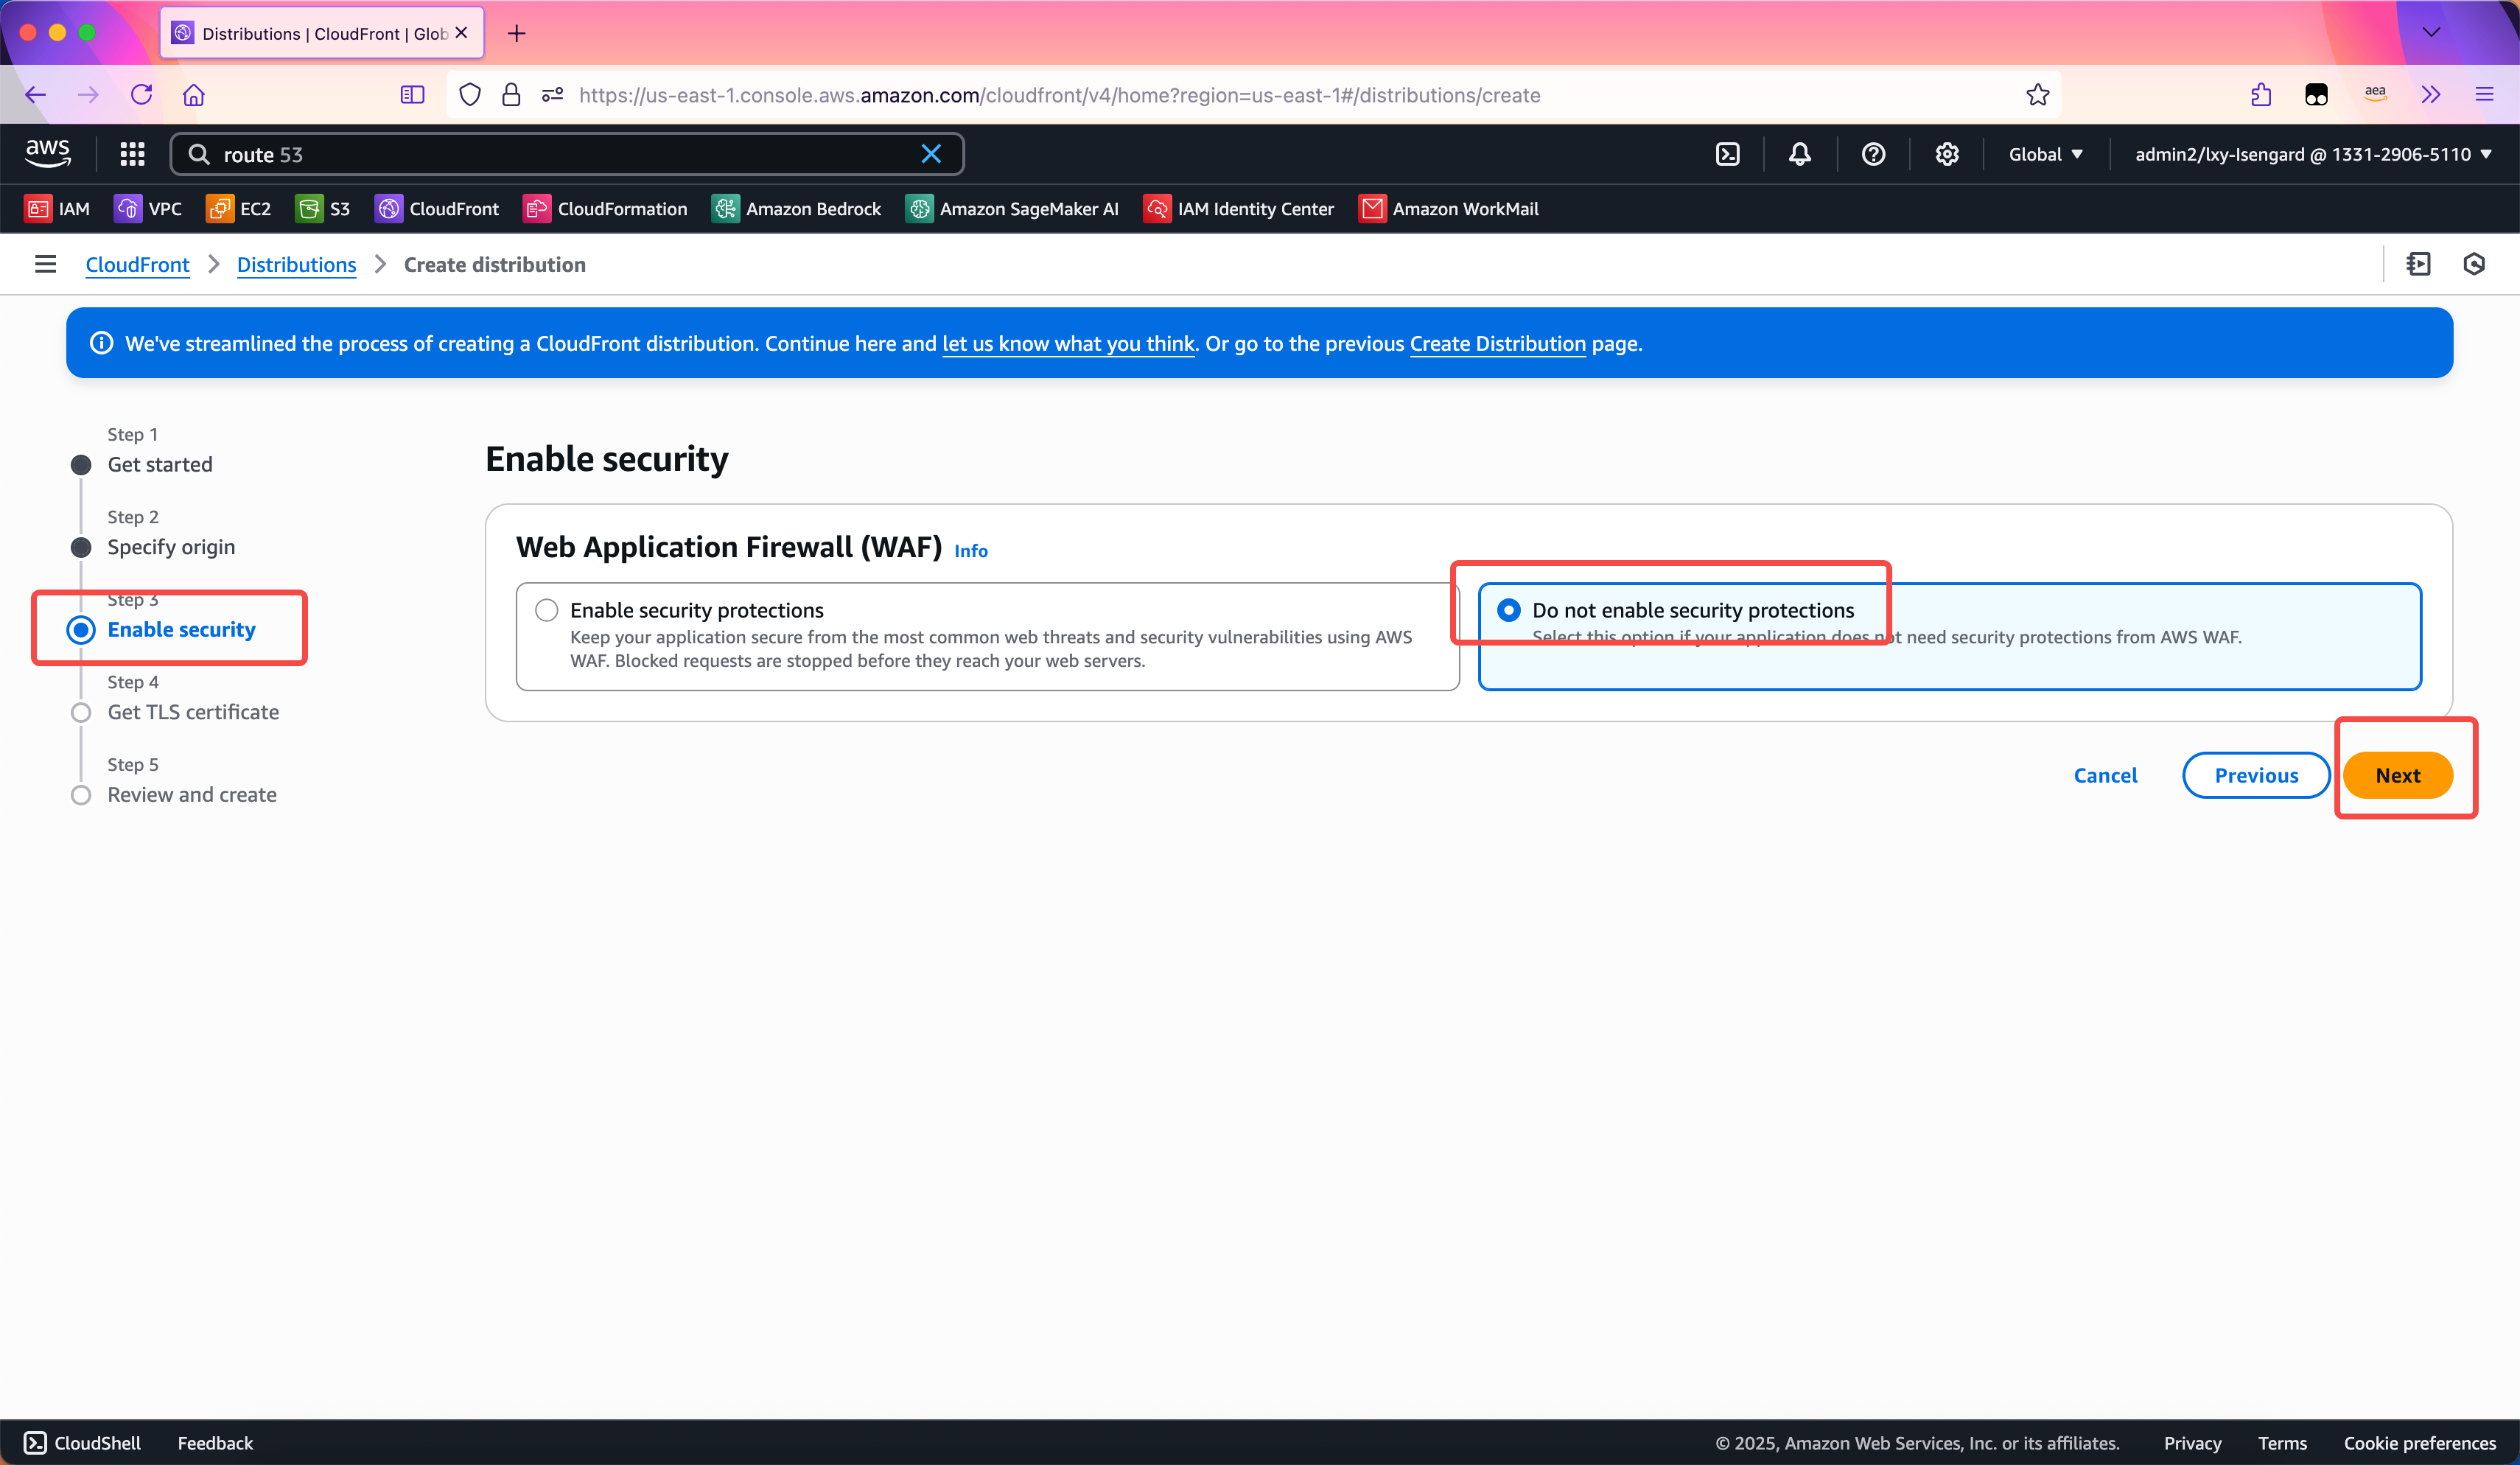The image size is (2520, 1465).
Task: Open the Amazon Bedrock shortcut
Action: coord(796,209)
